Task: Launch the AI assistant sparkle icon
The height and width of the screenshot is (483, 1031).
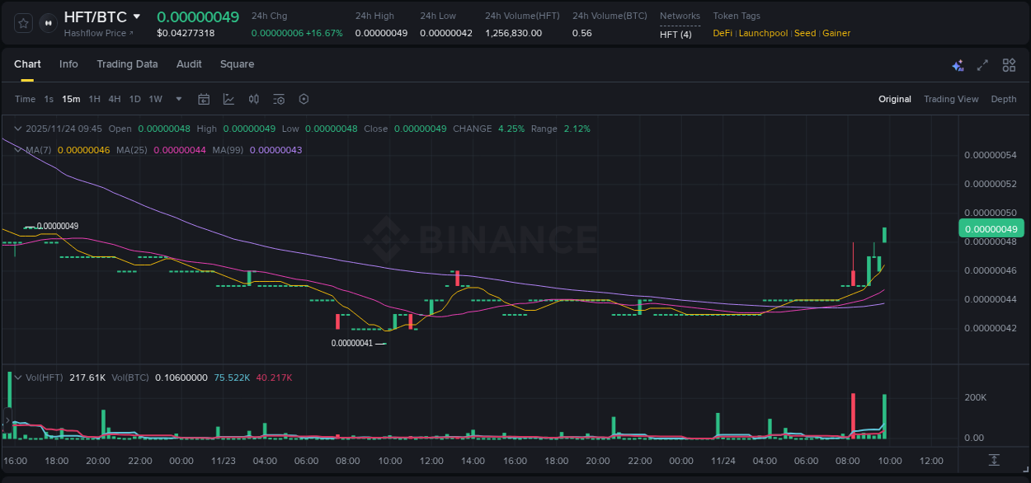Action: pyautogui.click(x=958, y=65)
